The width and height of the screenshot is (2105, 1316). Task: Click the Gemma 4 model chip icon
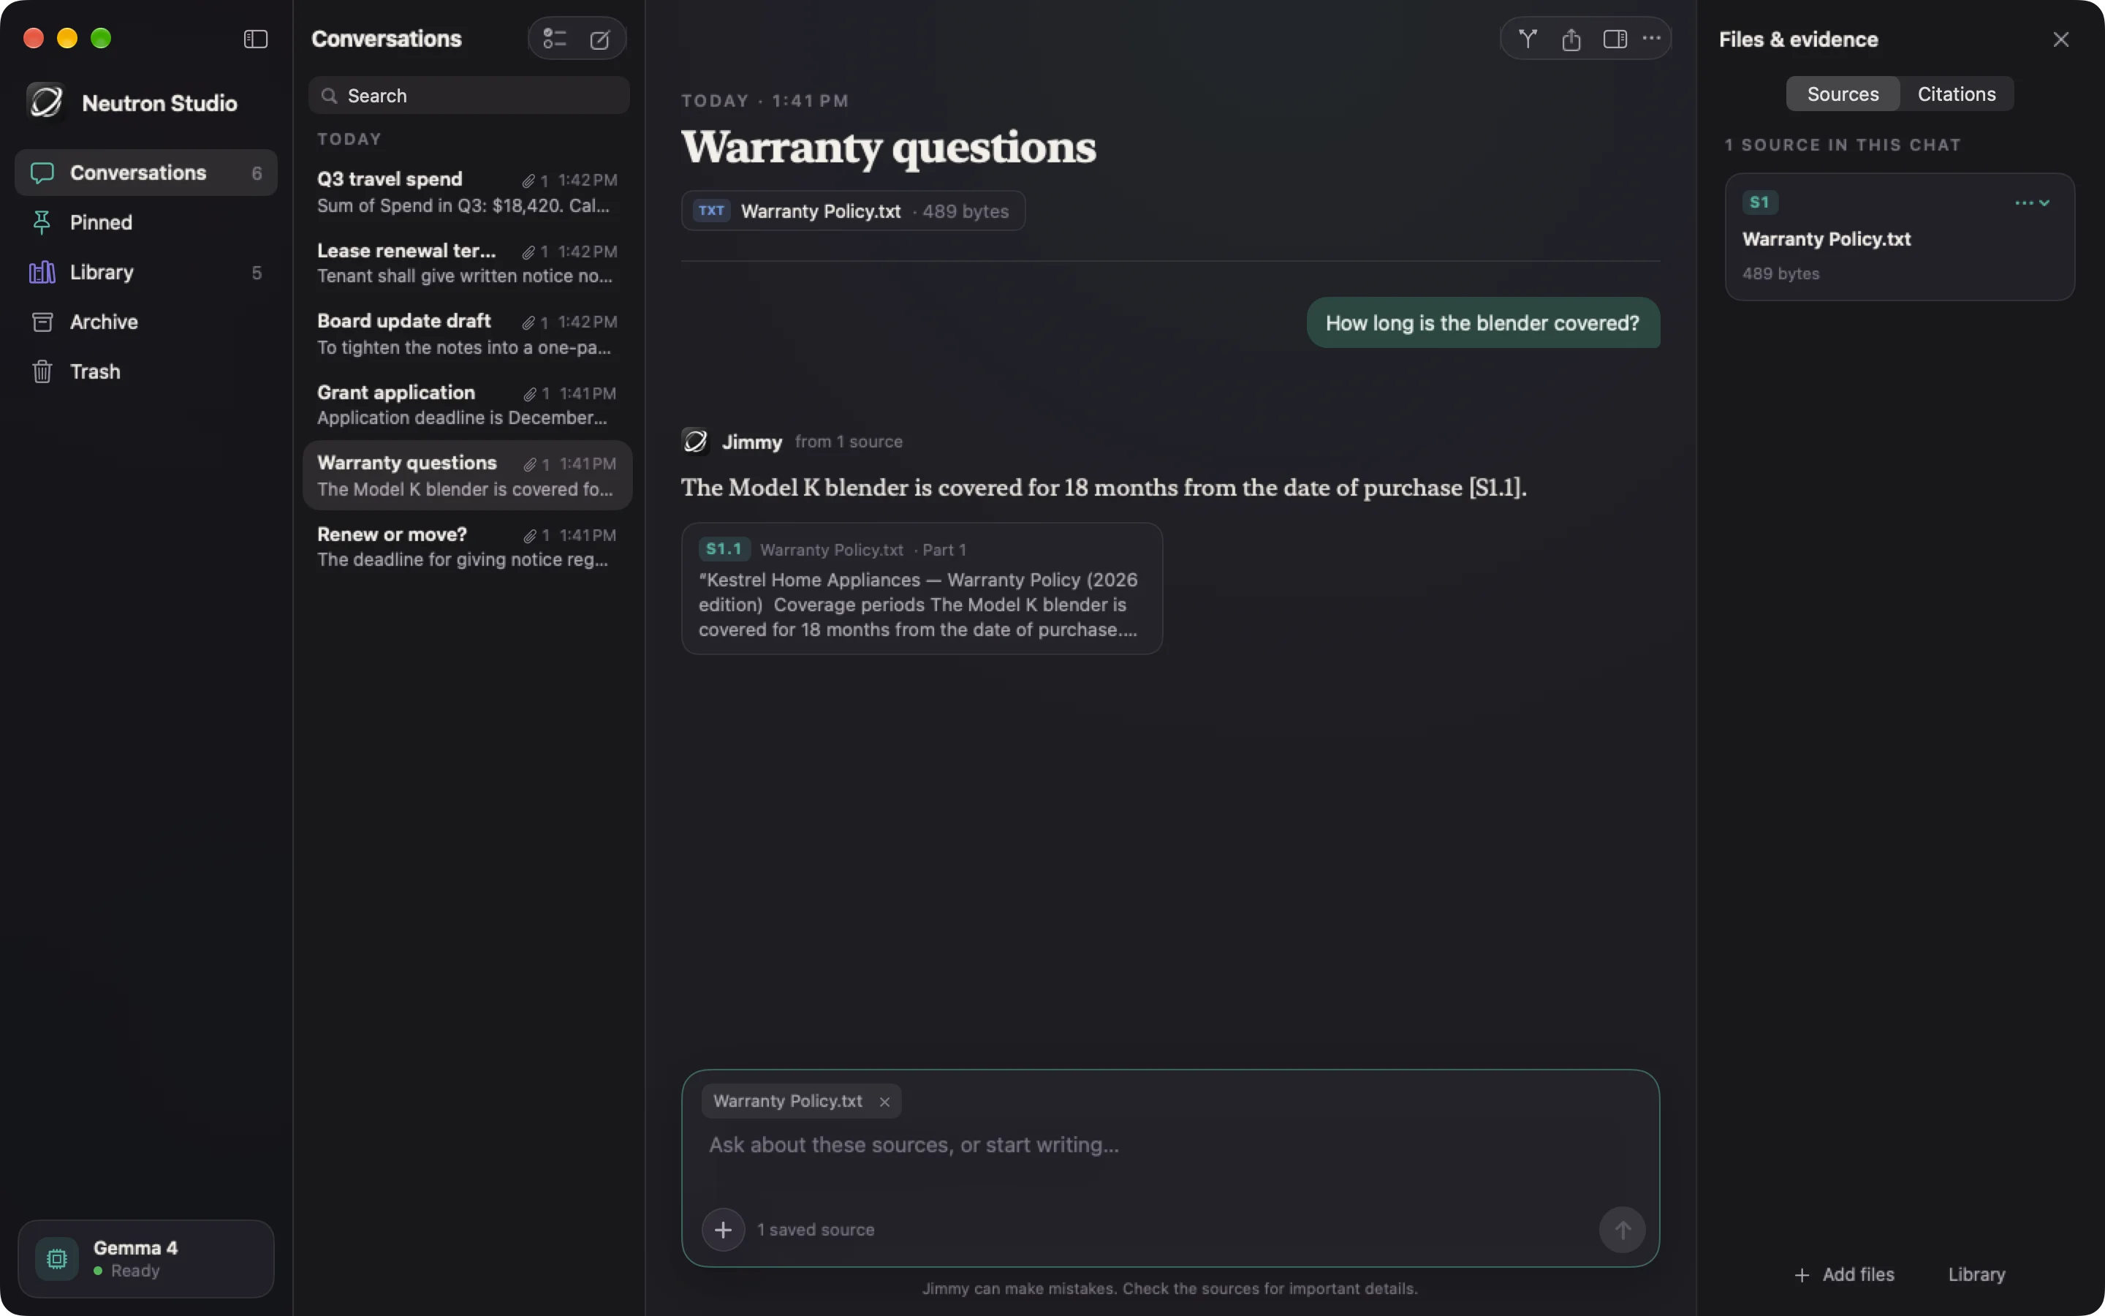[58, 1258]
